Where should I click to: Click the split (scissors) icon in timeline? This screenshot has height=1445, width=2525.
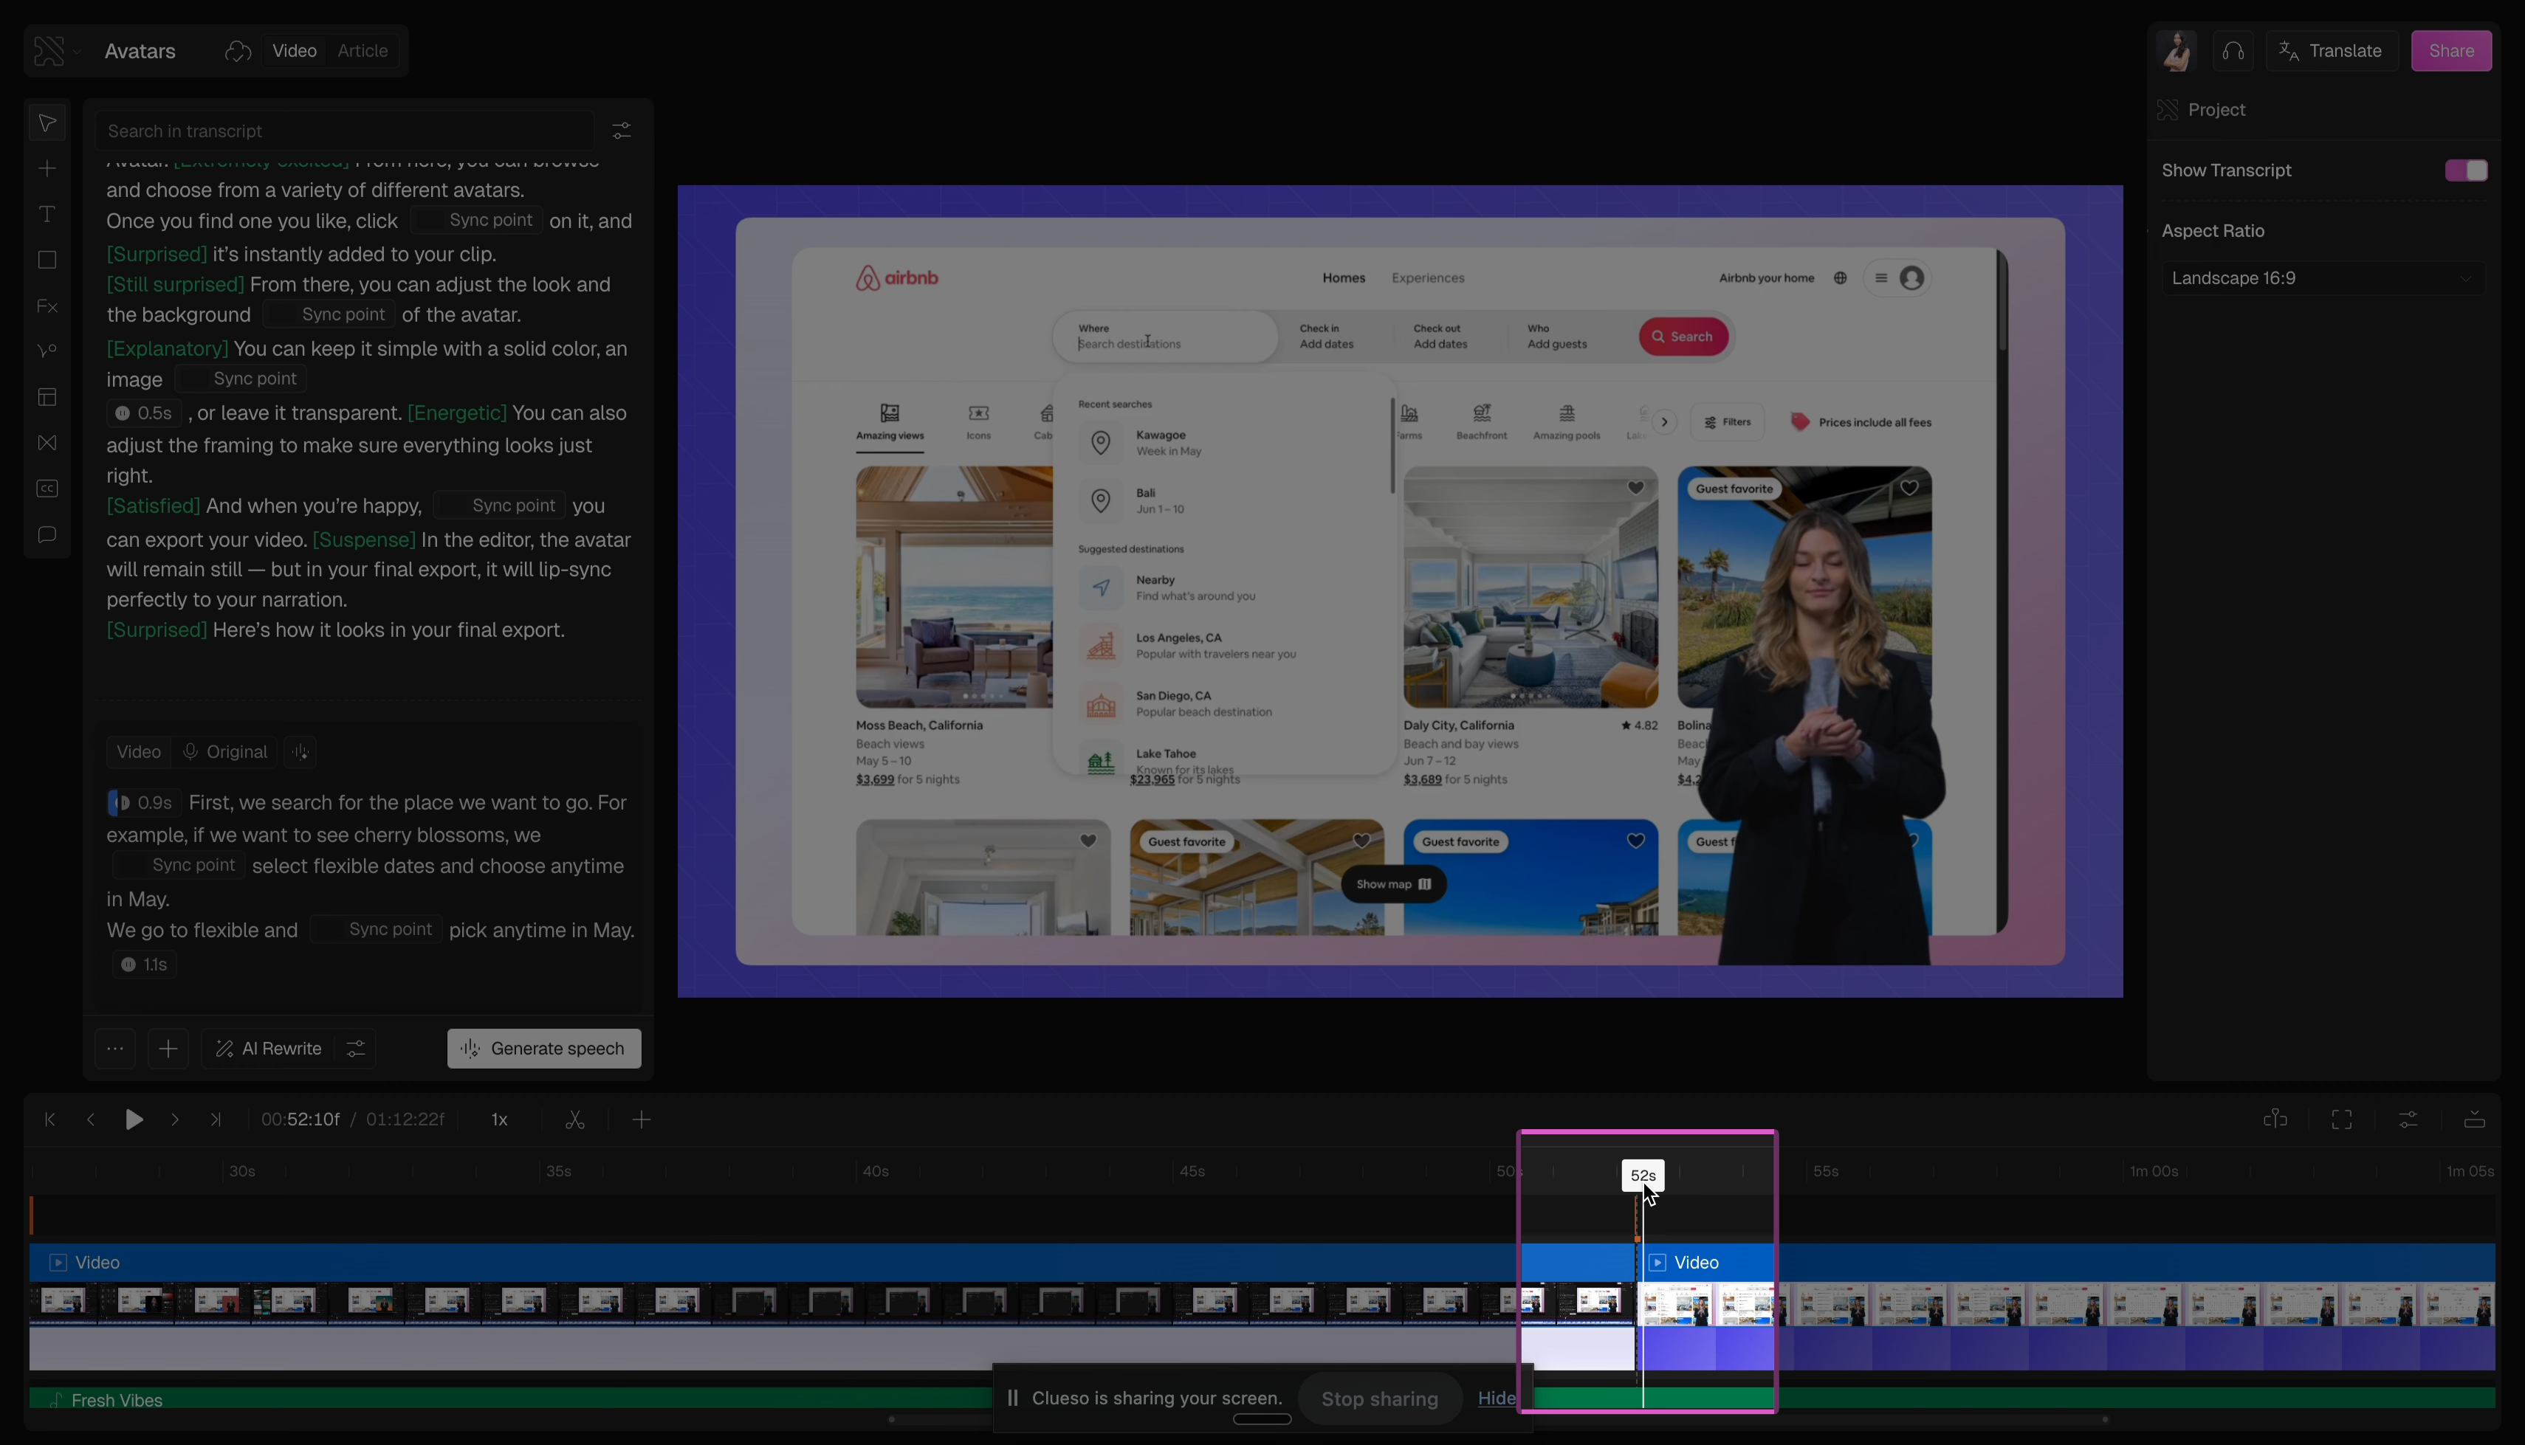[574, 1120]
